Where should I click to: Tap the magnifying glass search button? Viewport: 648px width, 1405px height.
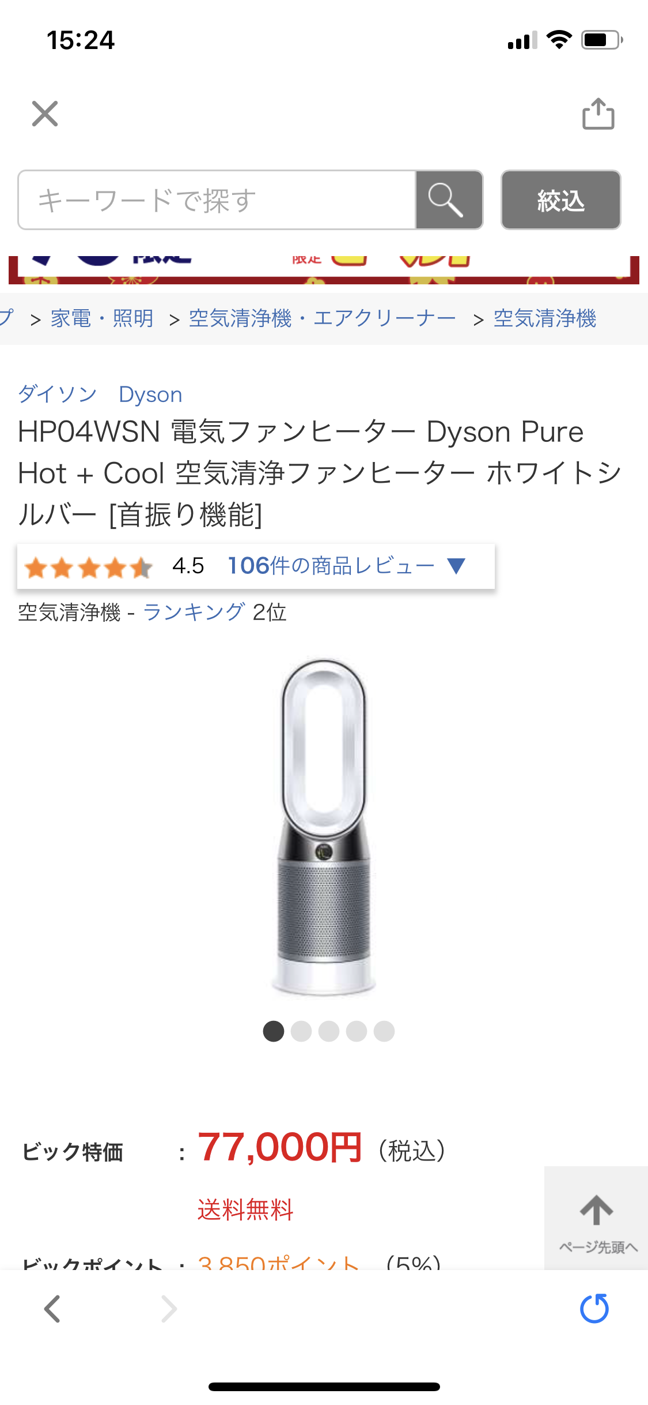(x=449, y=200)
